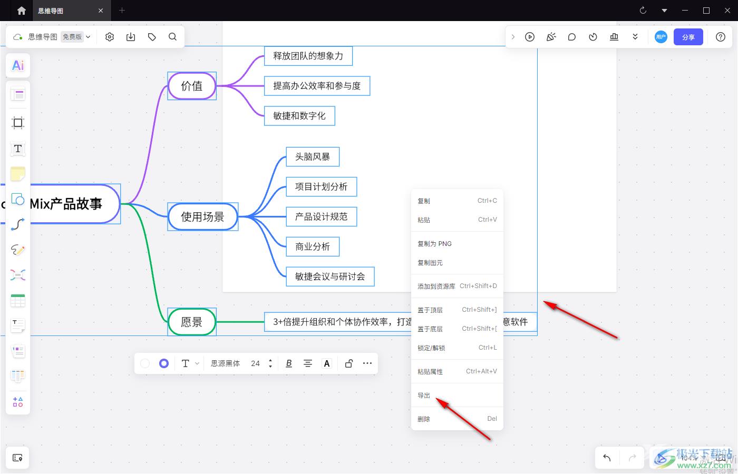Click the celebration party popper icon
Viewport: 738px width, 474px height.
(x=551, y=37)
